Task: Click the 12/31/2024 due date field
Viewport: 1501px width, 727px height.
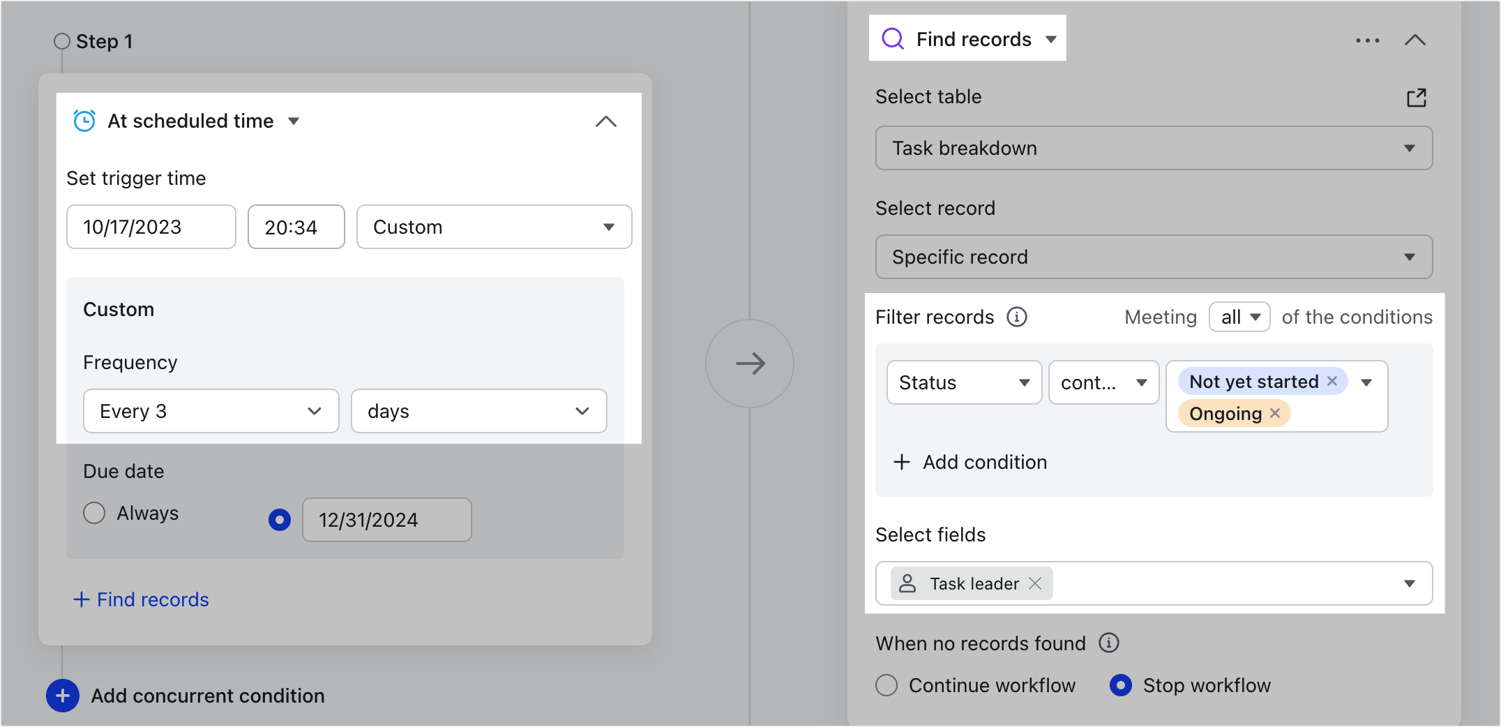Action: coord(386,519)
